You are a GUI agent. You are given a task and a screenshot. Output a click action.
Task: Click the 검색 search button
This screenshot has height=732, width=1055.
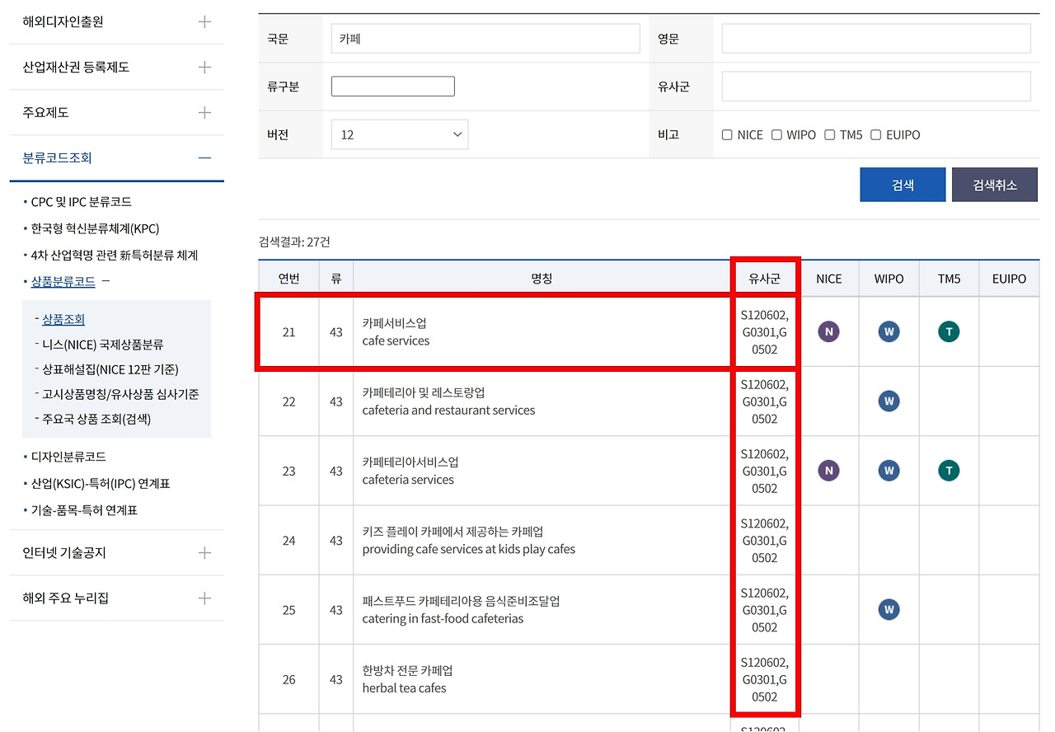pyautogui.click(x=903, y=185)
